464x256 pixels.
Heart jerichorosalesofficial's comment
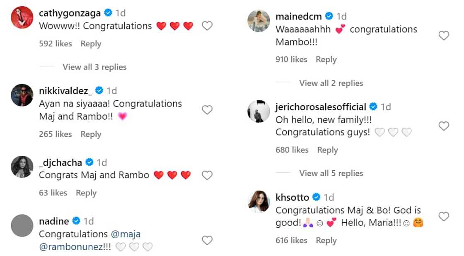444,126
